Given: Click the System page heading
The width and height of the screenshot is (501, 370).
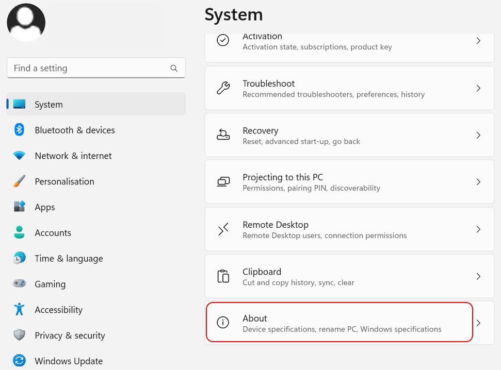Looking at the screenshot, I should click(x=234, y=14).
